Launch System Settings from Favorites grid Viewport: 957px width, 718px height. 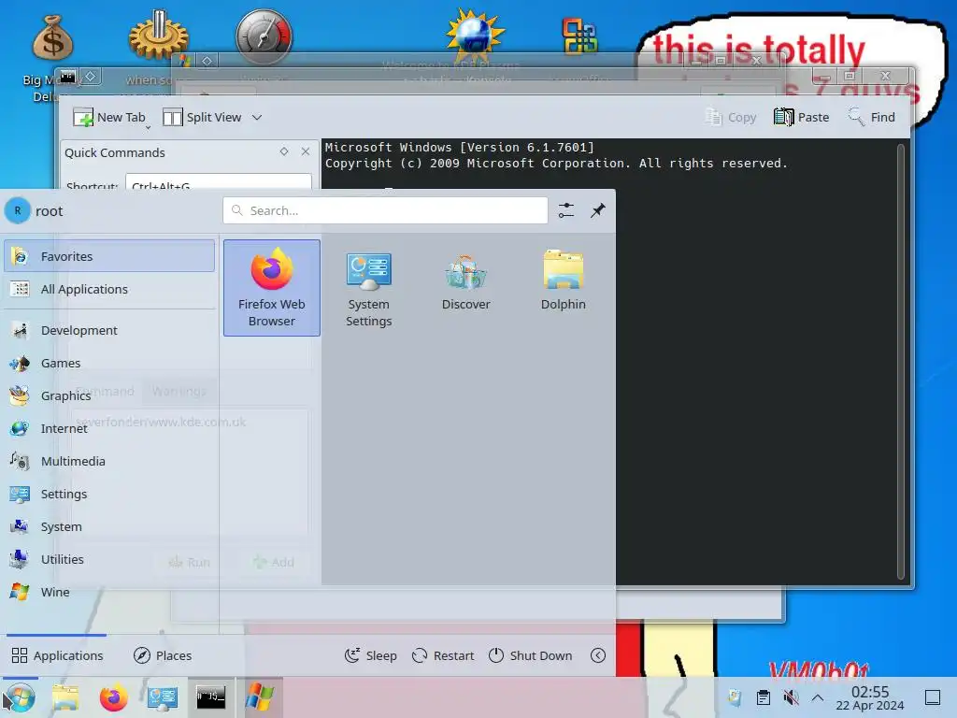[368, 288]
